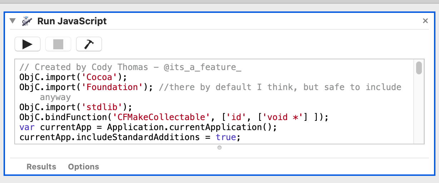The image size is (439, 183).
Task: Open the Options tab
Action: pyautogui.click(x=84, y=167)
